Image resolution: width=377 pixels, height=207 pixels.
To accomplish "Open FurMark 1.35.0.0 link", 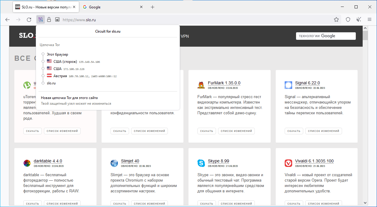I will 224,83.
